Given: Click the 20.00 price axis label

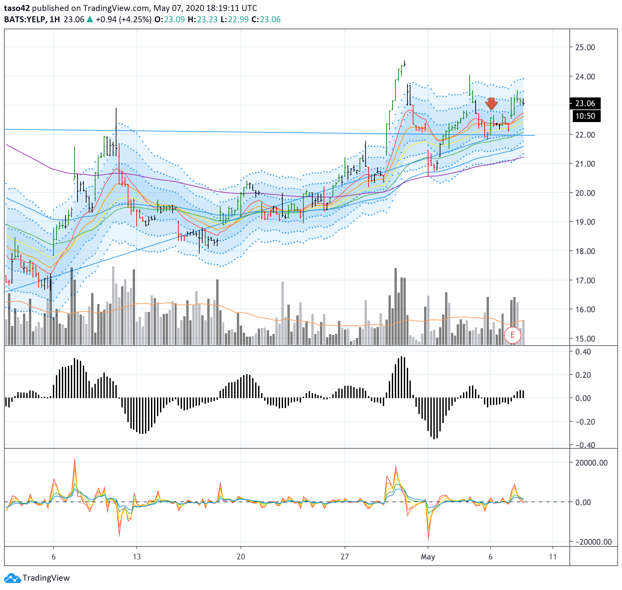Looking at the screenshot, I should [585, 193].
